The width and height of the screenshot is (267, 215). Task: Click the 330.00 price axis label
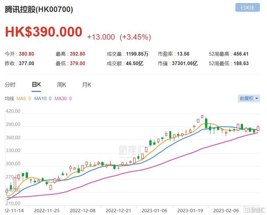(13, 150)
